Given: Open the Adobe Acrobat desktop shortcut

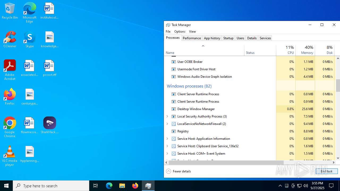Looking at the screenshot, I should (x=10, y=70).
